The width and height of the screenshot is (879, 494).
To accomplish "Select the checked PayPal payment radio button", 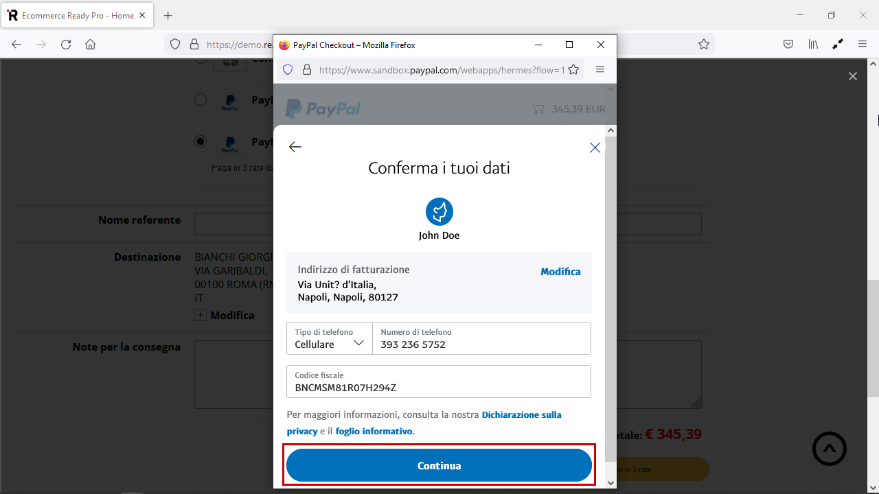I will pyautogui.click(x=201, y=141).
